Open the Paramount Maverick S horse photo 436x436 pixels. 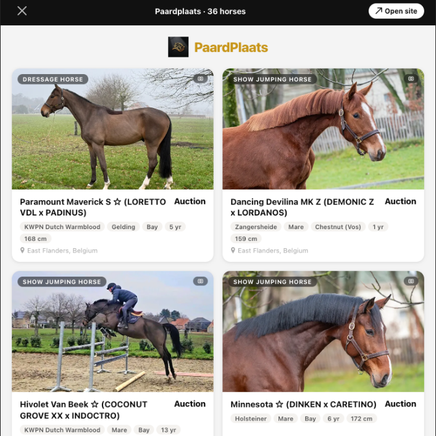112,129
